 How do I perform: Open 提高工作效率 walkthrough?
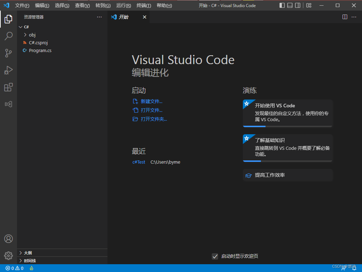[287, 175]
